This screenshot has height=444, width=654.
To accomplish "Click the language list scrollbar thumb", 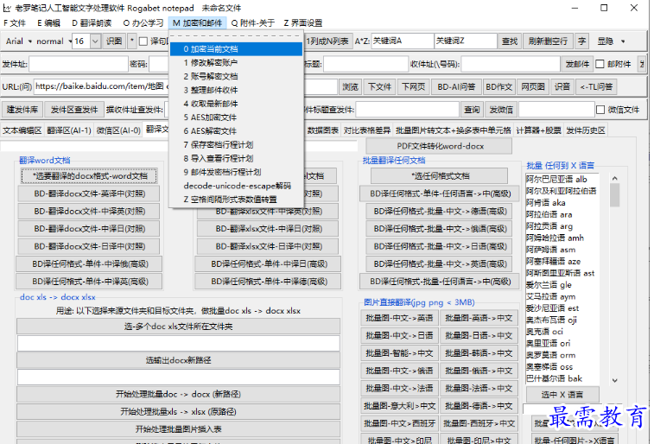I will tap(614, 195).
